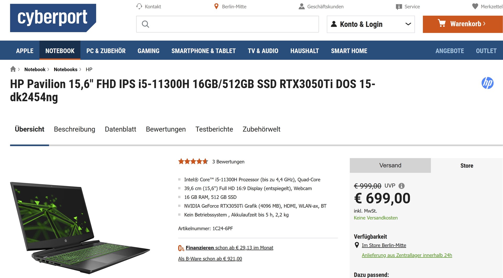Screen dimensions: 503x278
Task: Click the five-star rating
Action: pos(193,161)
